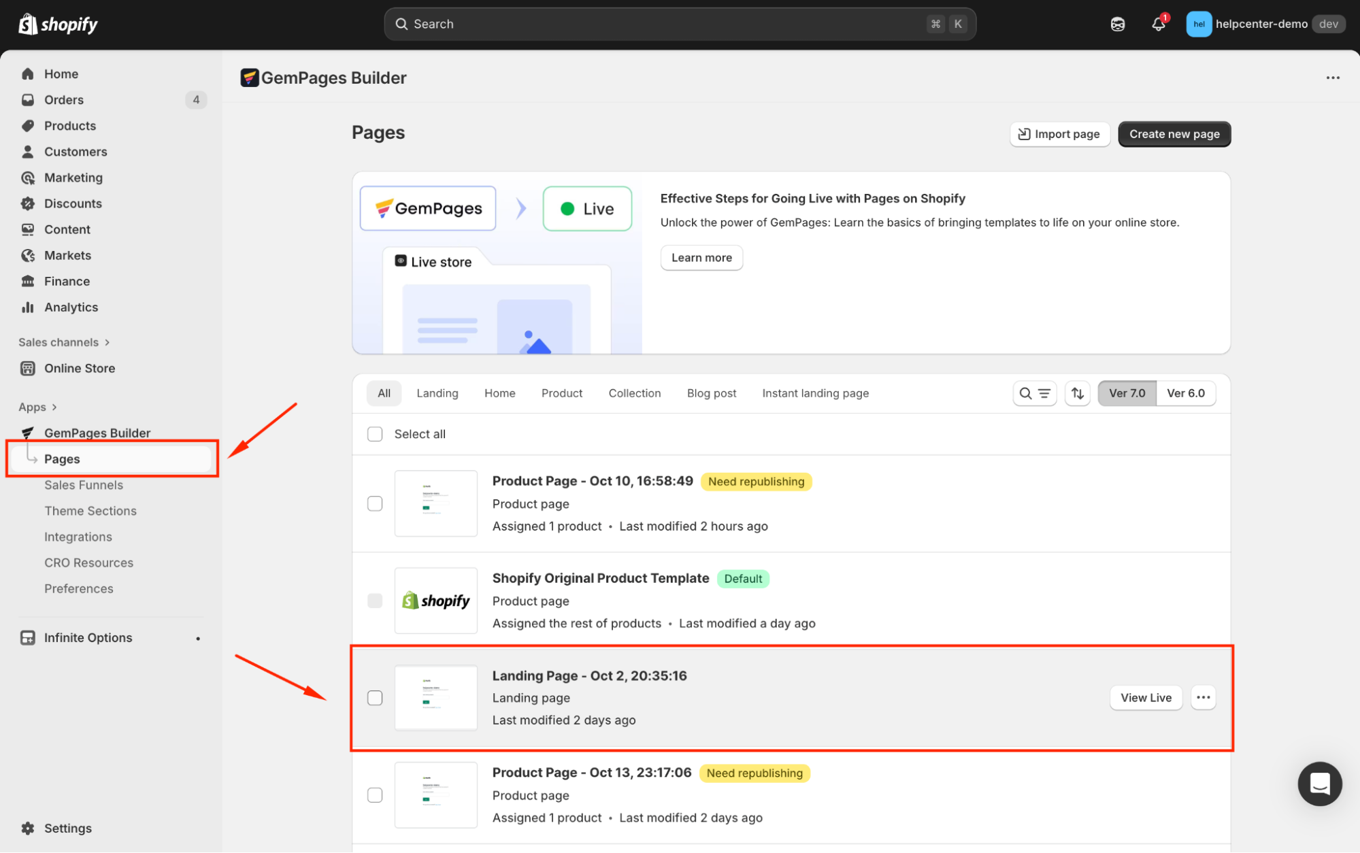
Task: Click the Create new page button
Action: pyautogui.click(x=1174, y=134)
